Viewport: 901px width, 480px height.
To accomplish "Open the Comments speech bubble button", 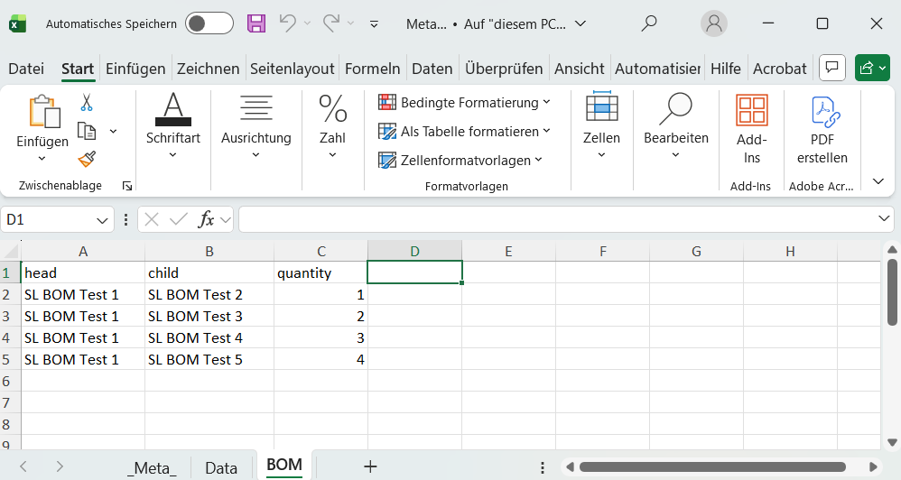I will 832,69.
